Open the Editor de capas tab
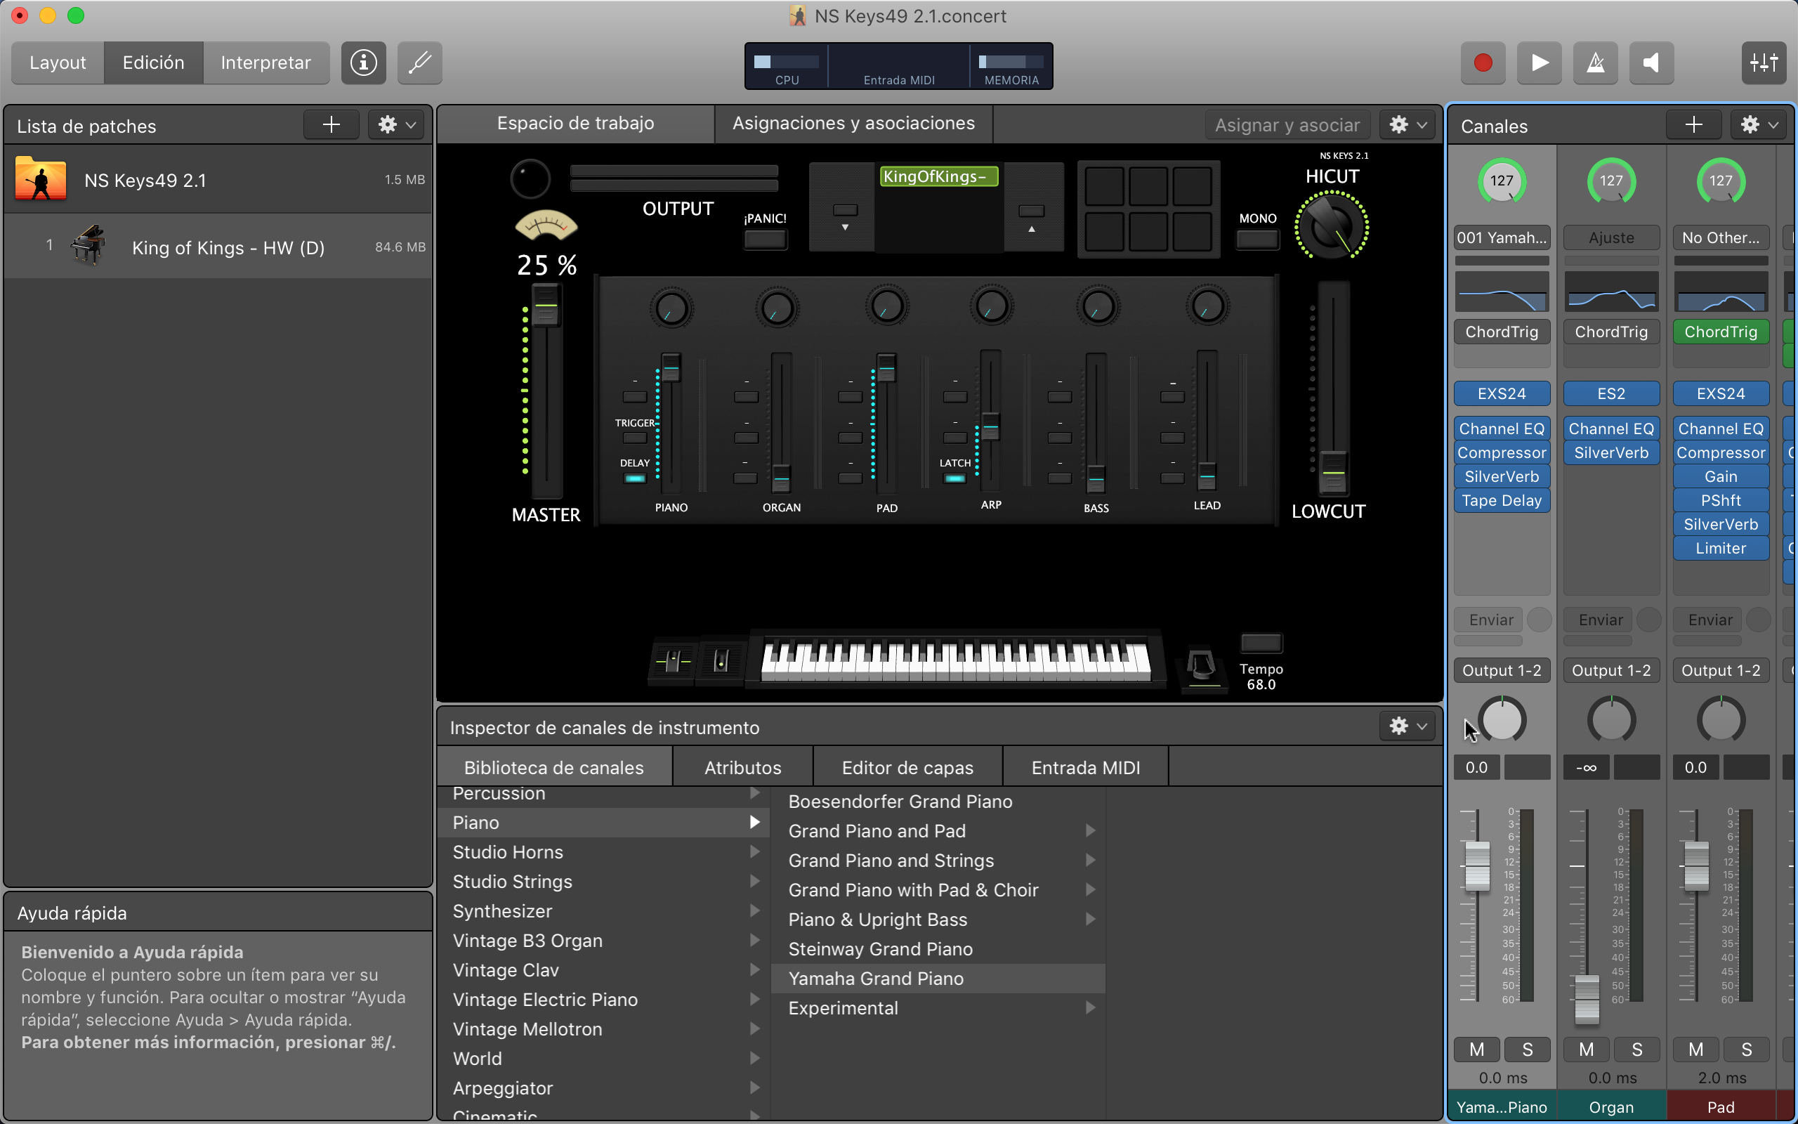Image resolution: width=1798 pixels, height=1124 pixels. click(907, 767)
